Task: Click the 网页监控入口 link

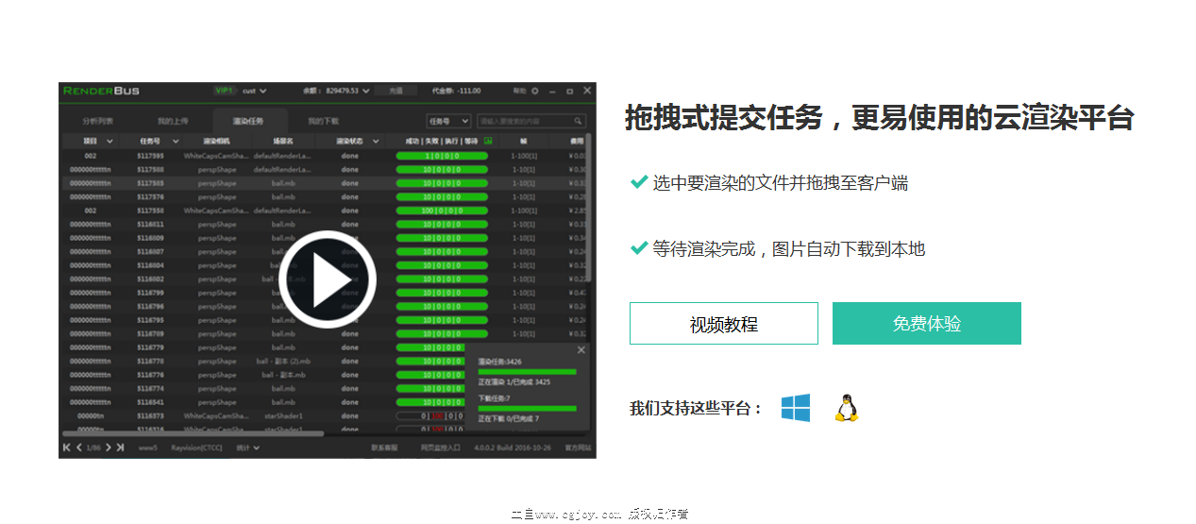Action: coord(440,447)
